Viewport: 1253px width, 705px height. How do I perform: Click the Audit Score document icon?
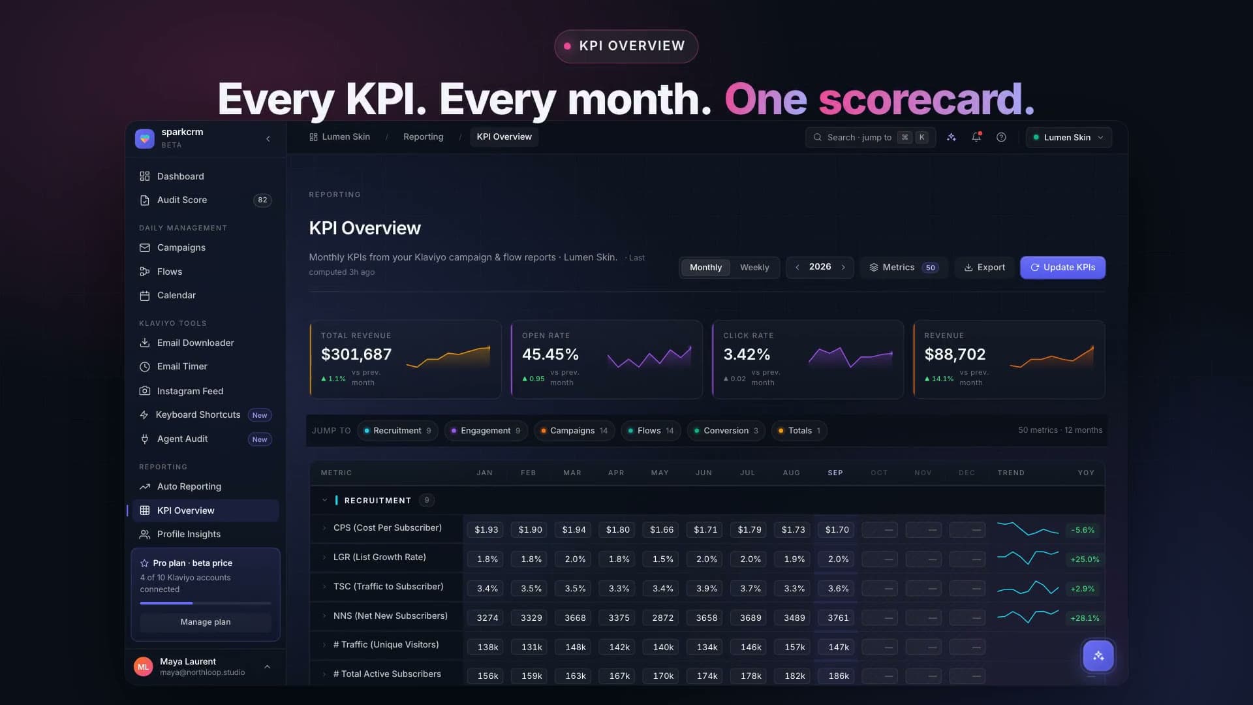[145, 200]
